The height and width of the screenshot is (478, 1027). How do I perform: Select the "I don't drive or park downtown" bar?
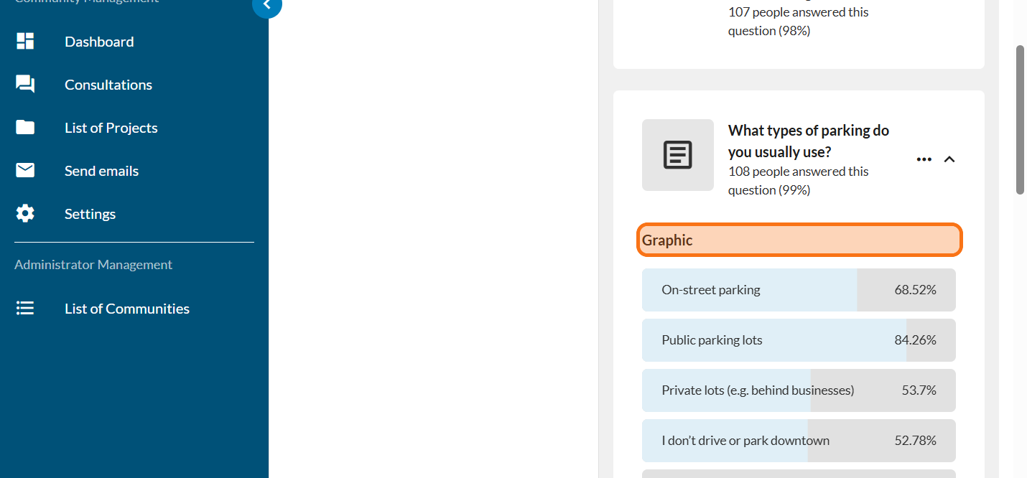[798, 441]
